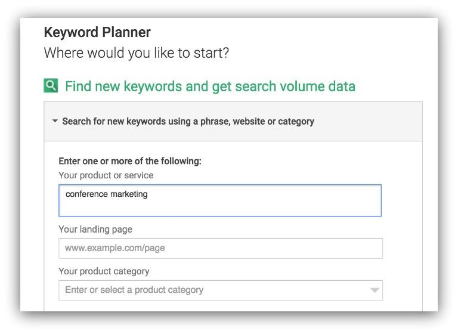Image resolution: width=458 pixels, height=334 pixels.
Task: Click 'Where would you like to start?' subtitle
Action: 137,53
